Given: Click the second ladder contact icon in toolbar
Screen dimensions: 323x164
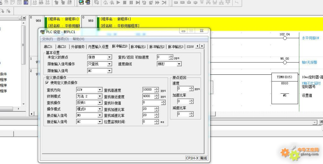Looking at the screenshot, I should pos(183,3).
